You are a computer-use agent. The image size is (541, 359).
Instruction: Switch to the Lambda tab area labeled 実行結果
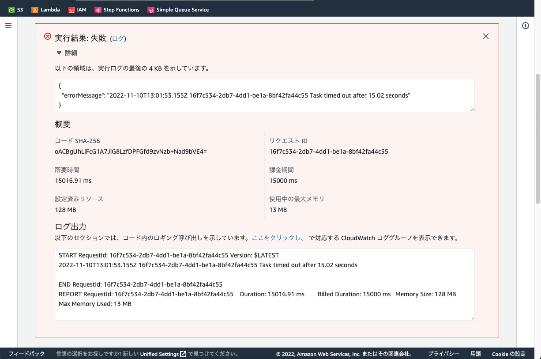[x=79, y=38]
